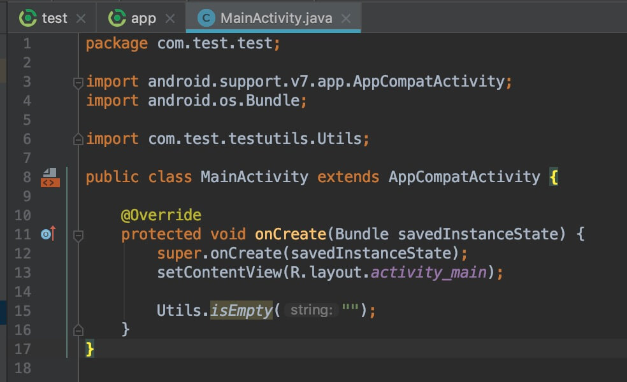Click the Java class icon on MainActivity tab
The width and height of the screenshot is (627, 382).
pos(206,18)
